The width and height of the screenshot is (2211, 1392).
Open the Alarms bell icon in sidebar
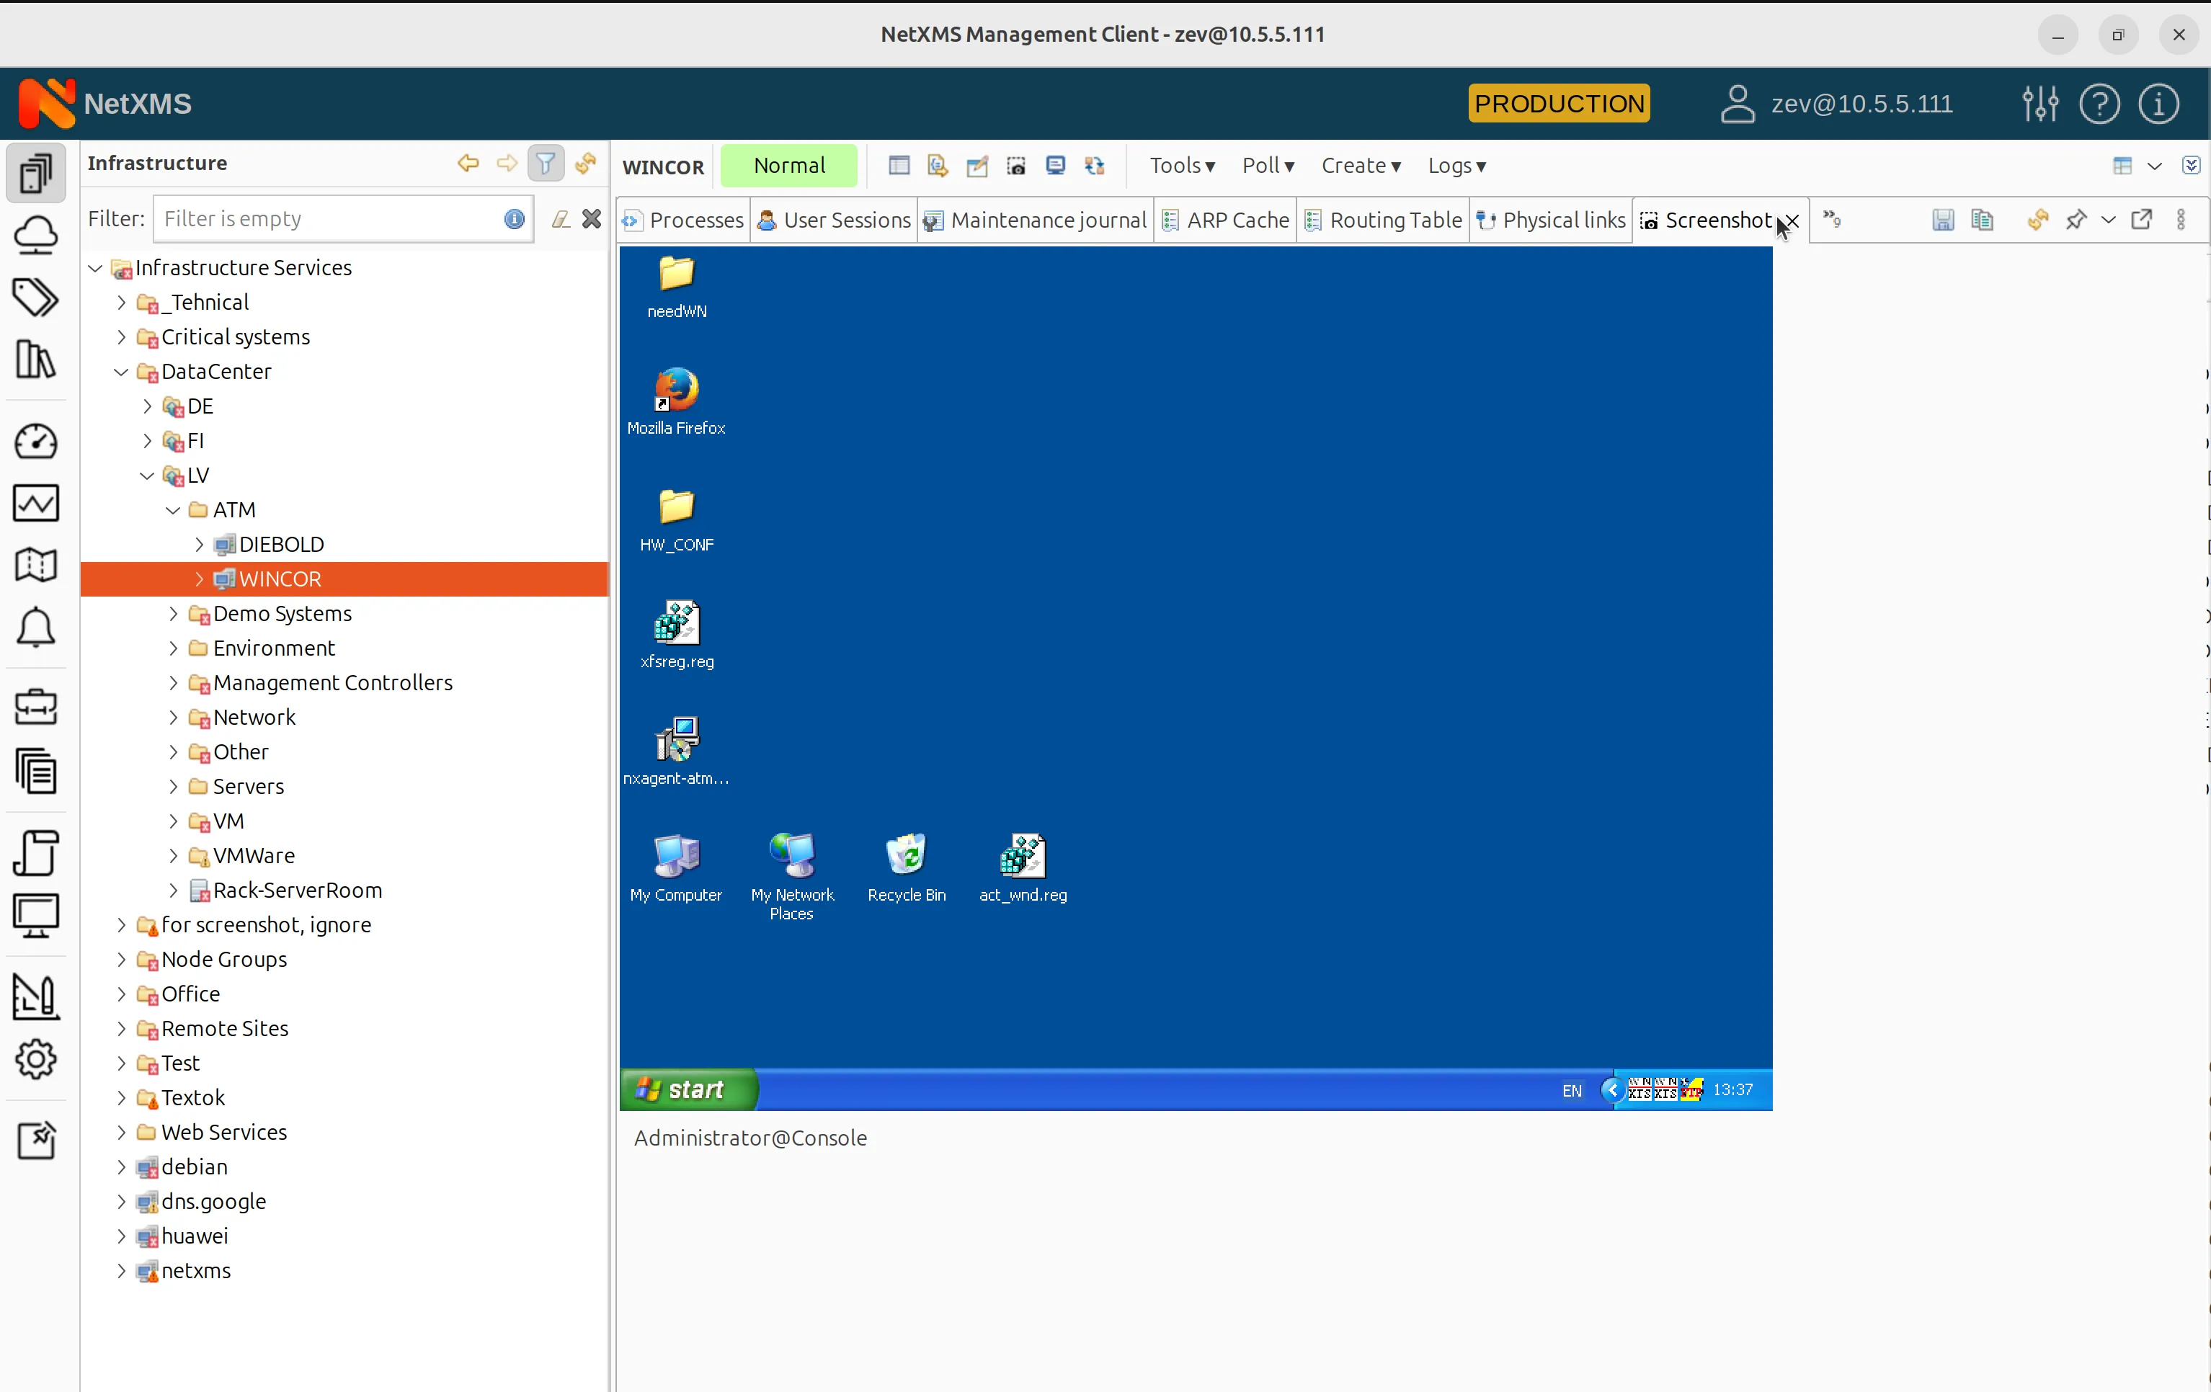37,627
